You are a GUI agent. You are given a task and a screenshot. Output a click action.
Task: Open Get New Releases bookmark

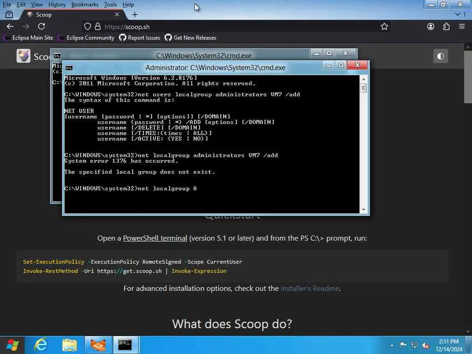(x=190, y=38)
